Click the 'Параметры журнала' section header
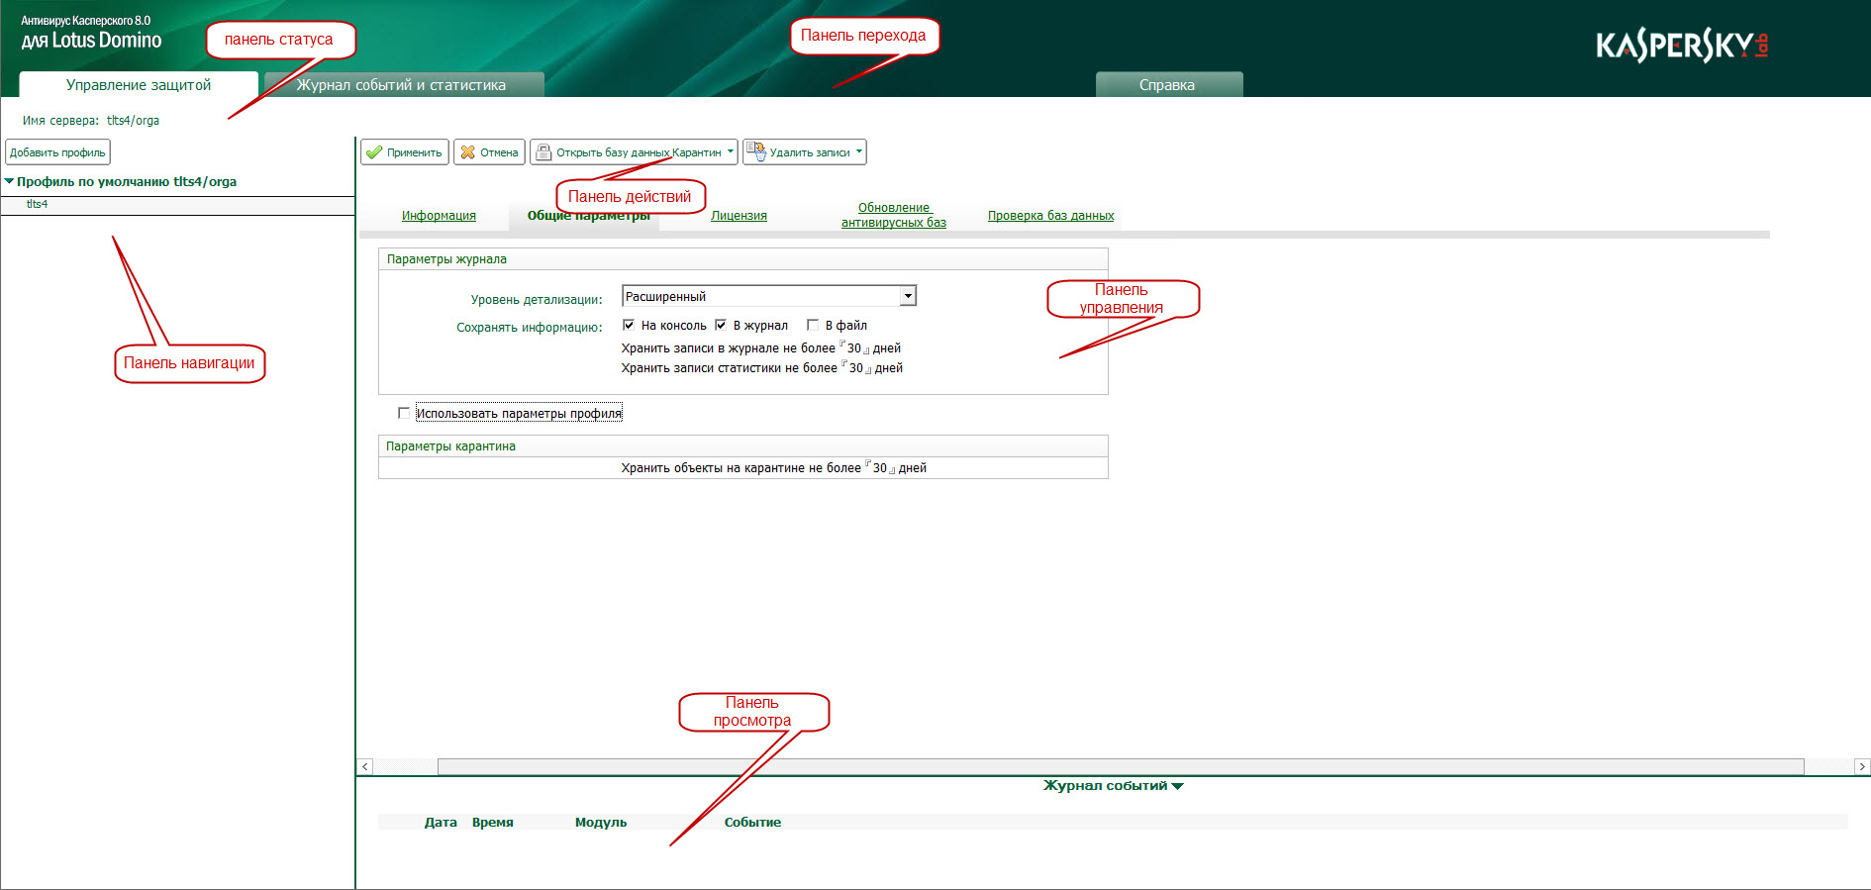This screenshot has width=1871, height=890. (743, 259)
